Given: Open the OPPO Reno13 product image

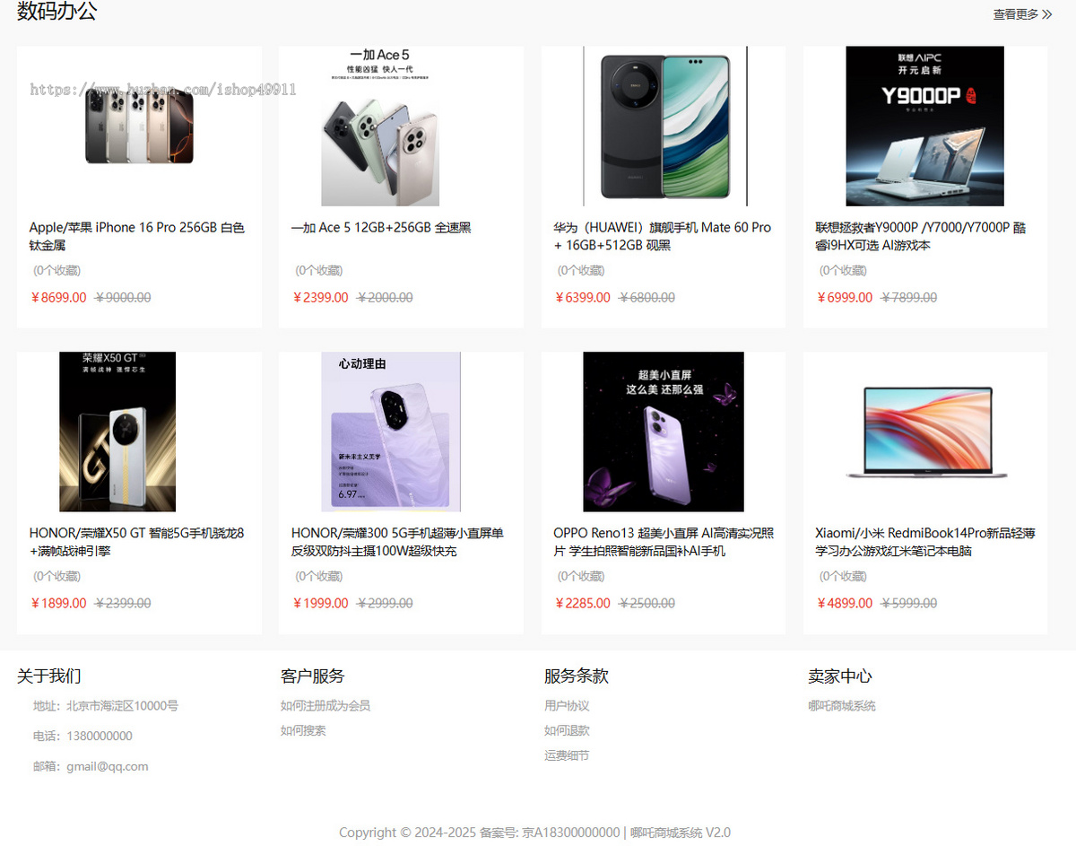Looking at the screenshot, I should 664,432.
